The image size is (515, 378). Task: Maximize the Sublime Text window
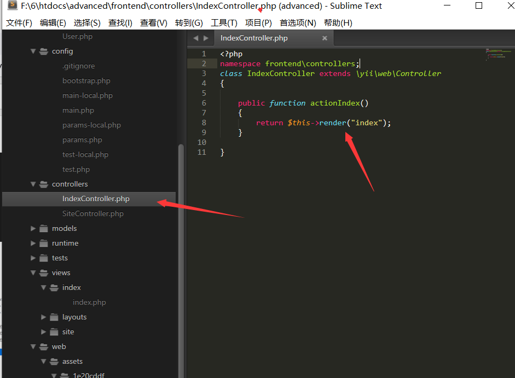pos(479,5)
